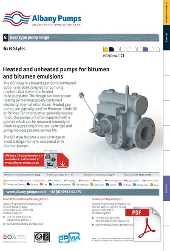
Task: Click the salesdept@albany-pumps.co.uk email
Action: (25, 224)
